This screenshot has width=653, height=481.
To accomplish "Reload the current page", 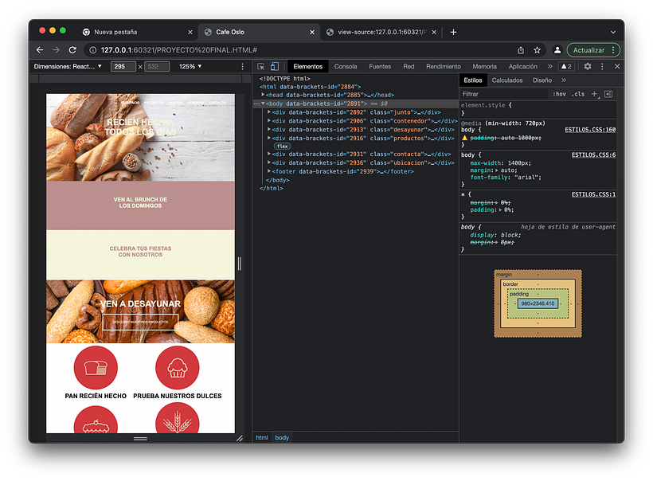I will pyautogui.click(x=72, y=50).
